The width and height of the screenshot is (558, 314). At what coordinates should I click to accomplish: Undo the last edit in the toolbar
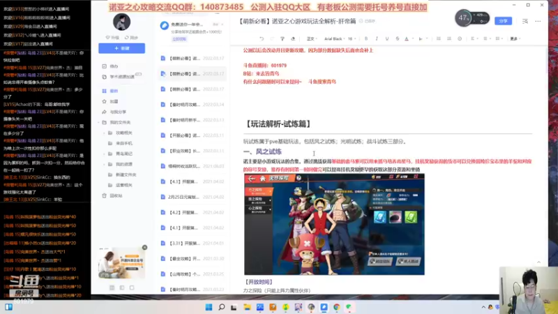[x=262, y=38]
